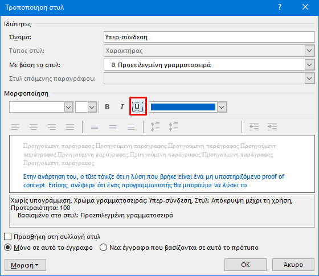Select center alignment icon

pos(34,127)
